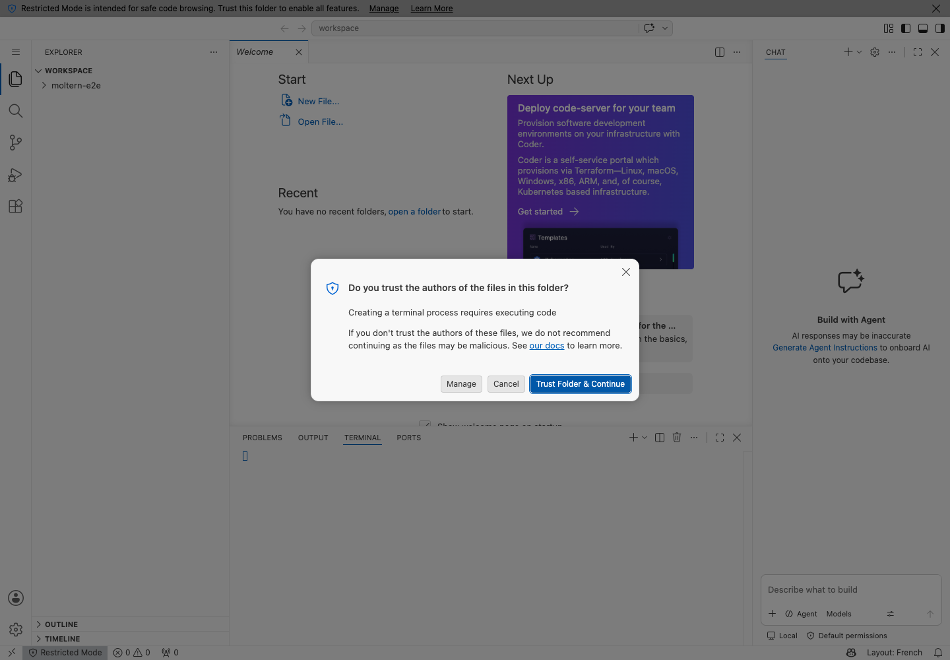Maximize the chat panel
Screen dimensions: 950x660
[x=918, y=52]
